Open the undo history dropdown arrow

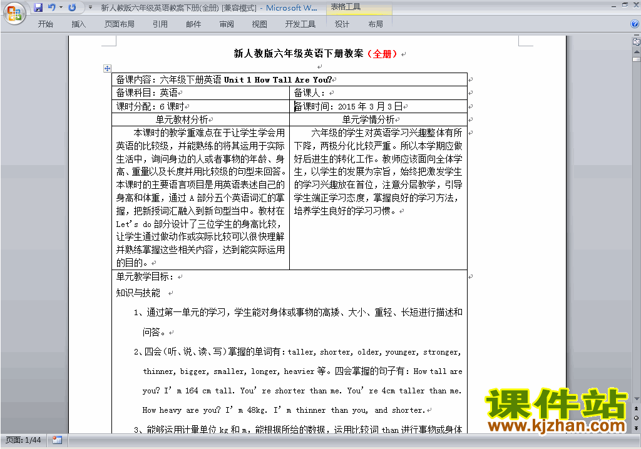point(61,8)
